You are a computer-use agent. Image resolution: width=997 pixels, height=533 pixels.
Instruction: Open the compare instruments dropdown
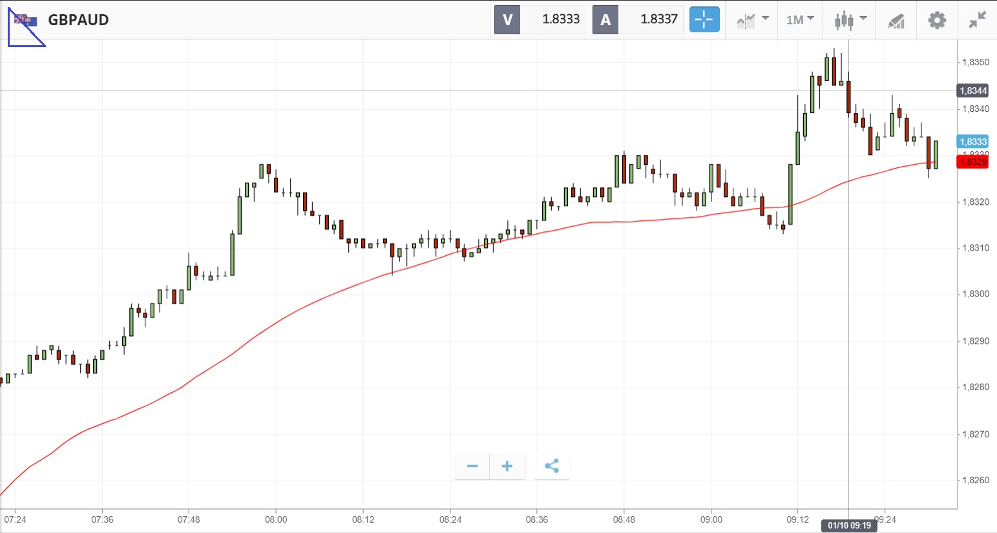tap(752, 20)
